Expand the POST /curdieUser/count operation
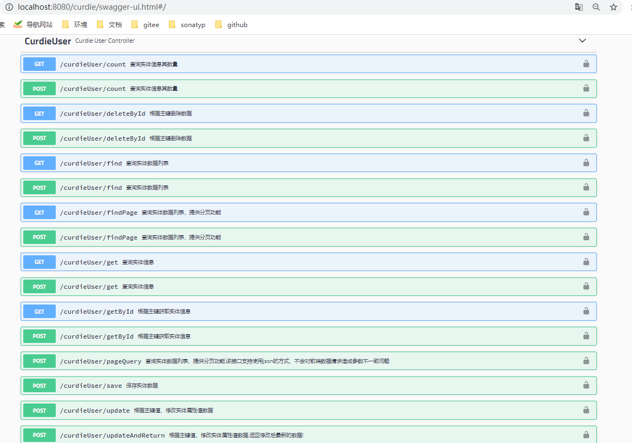Image resolution: width=632 pixels, height=443 pixels. 308,89
